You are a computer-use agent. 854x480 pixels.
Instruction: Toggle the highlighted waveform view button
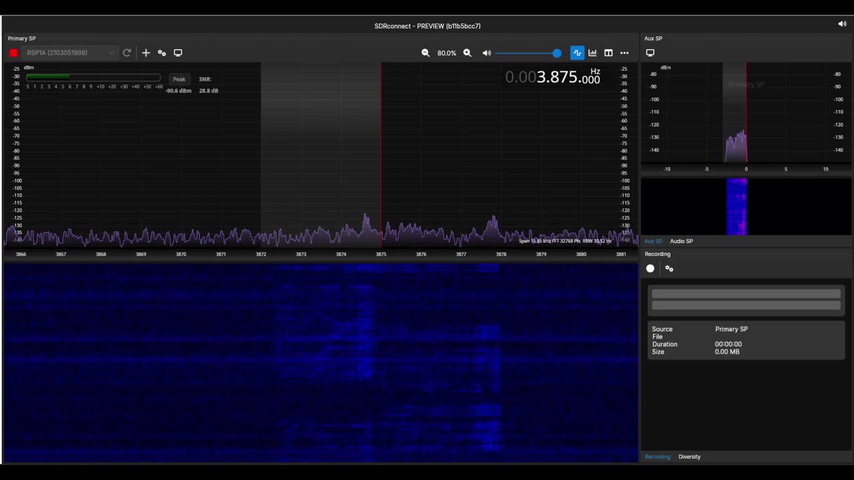pos(577,53)
